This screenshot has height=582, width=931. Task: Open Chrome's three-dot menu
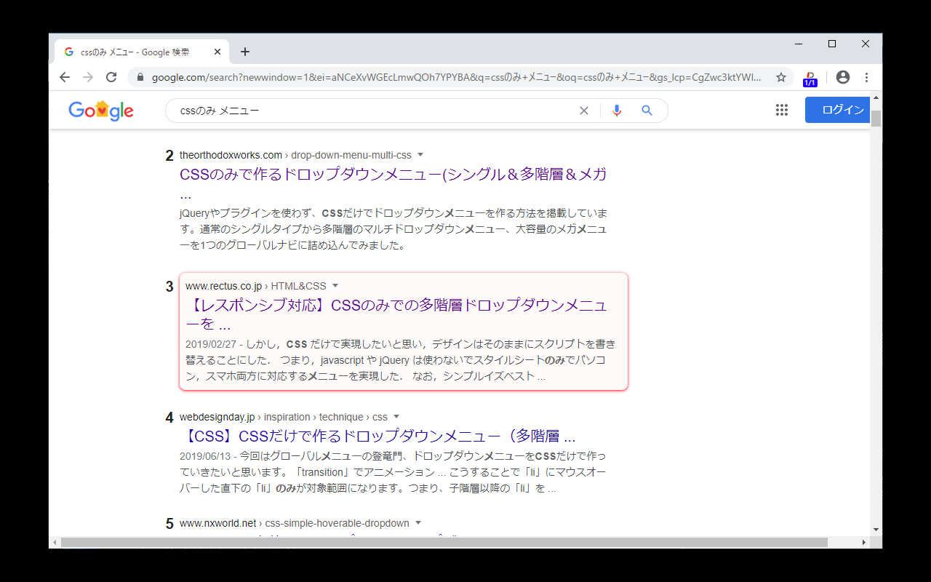[x=866, y=77]
